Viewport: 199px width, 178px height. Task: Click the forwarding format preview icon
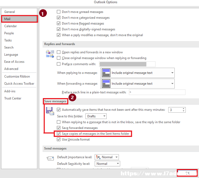pyautogui.click(x=106, y=84)
